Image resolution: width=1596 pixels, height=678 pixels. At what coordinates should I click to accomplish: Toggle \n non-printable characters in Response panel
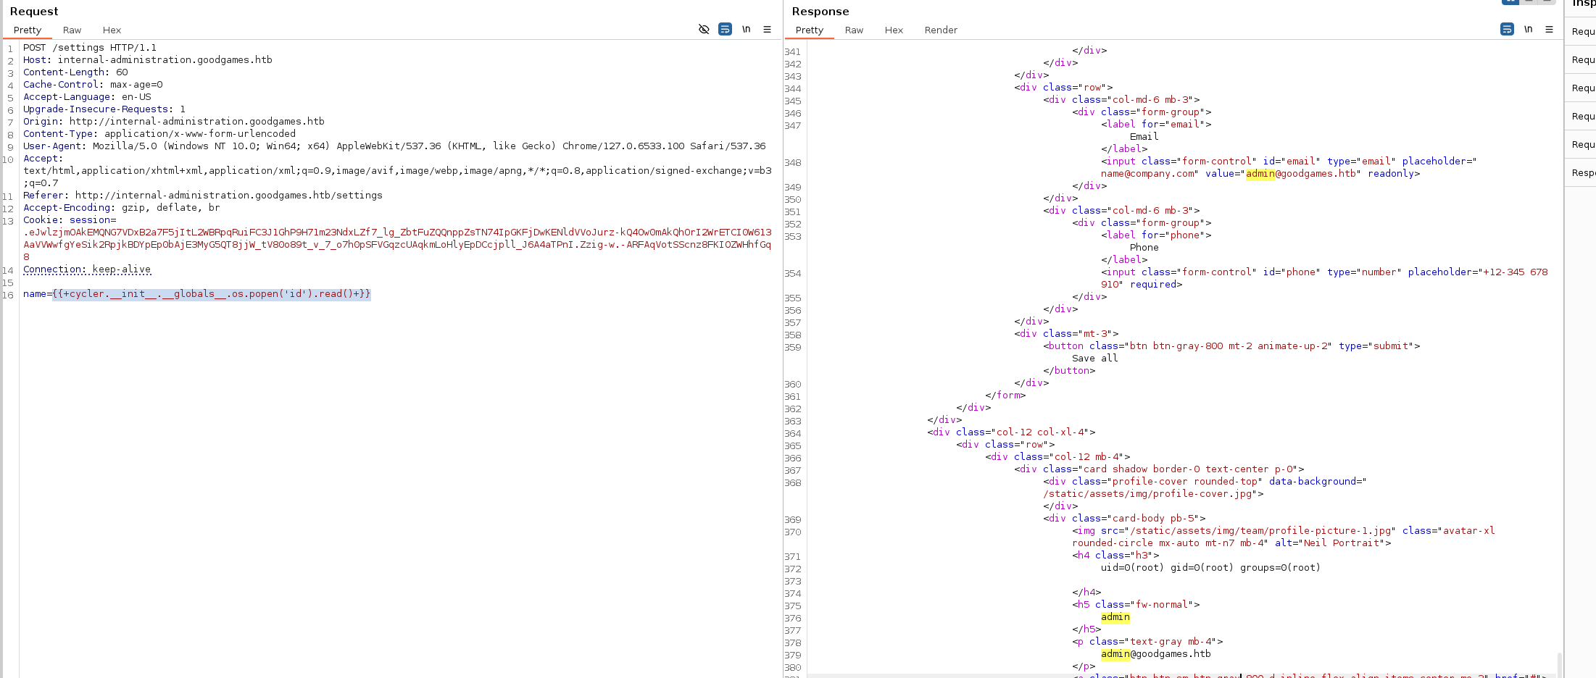[x=1528, y=30]
